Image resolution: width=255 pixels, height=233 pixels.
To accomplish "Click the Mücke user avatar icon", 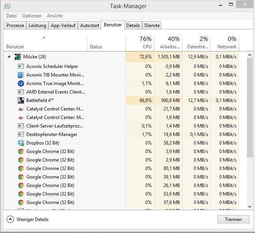I will pos(18,57).
